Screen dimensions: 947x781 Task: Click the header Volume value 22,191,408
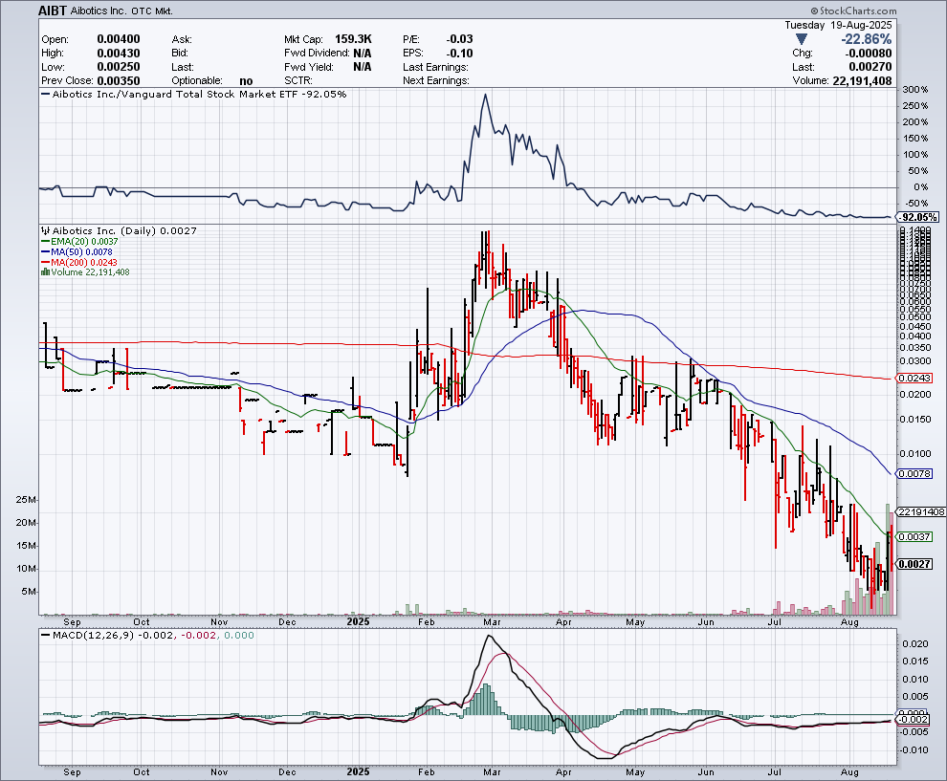[x=862, y=81]
